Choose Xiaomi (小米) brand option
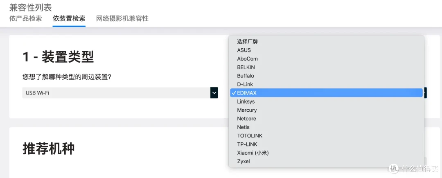Viewport: 442px width, 178px height. 327,153
